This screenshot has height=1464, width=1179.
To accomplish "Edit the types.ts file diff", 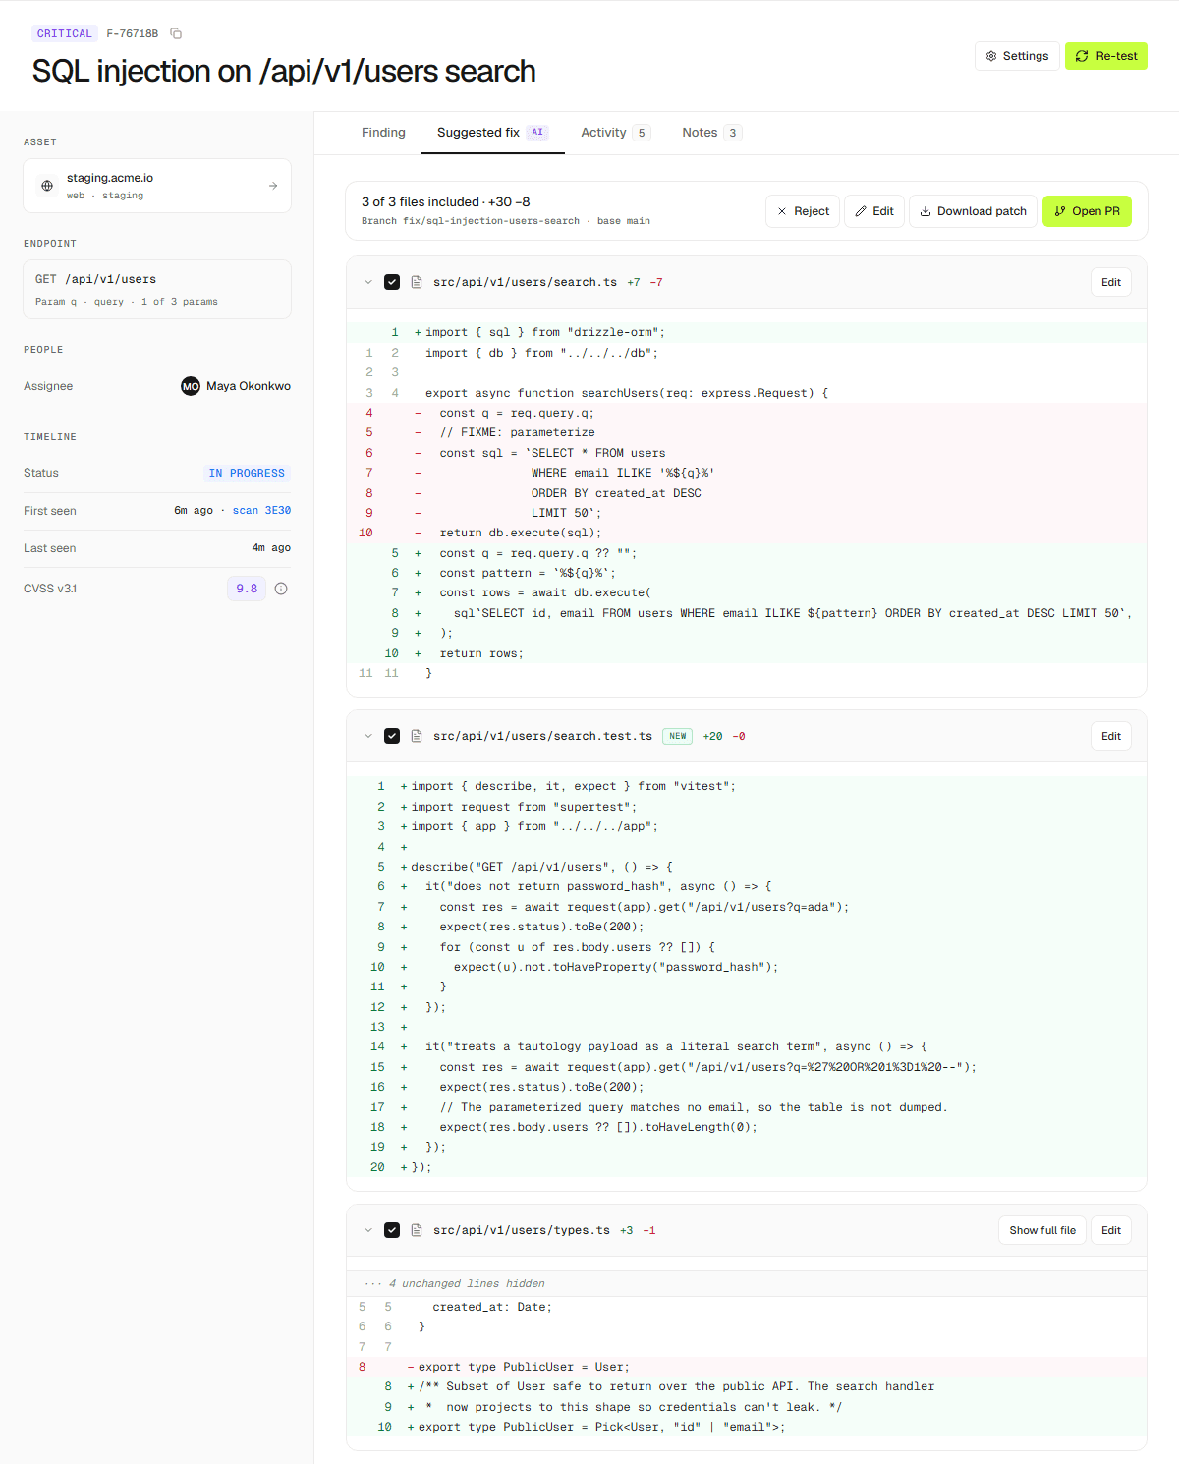I will click(x=1111, y=1230).
